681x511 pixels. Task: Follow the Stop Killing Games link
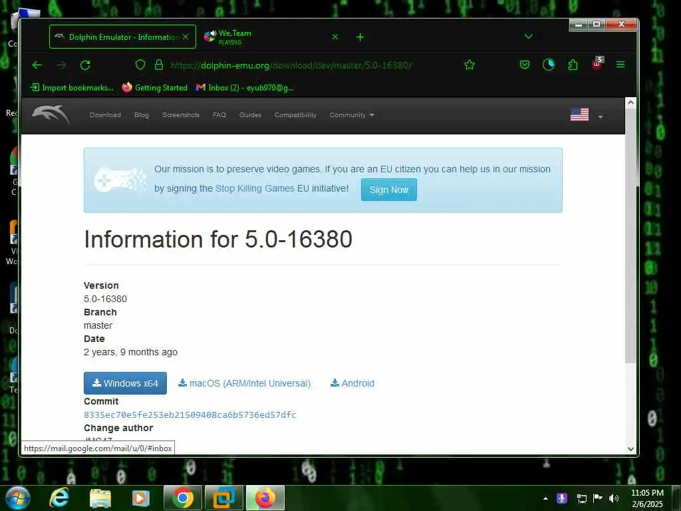255,188
